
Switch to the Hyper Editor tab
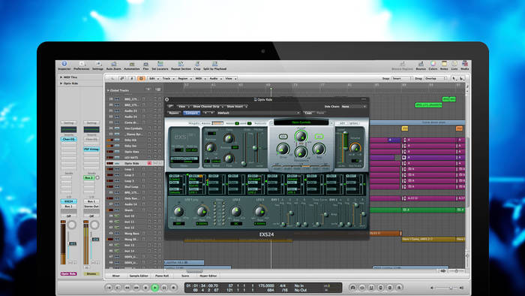click(208, 276)
